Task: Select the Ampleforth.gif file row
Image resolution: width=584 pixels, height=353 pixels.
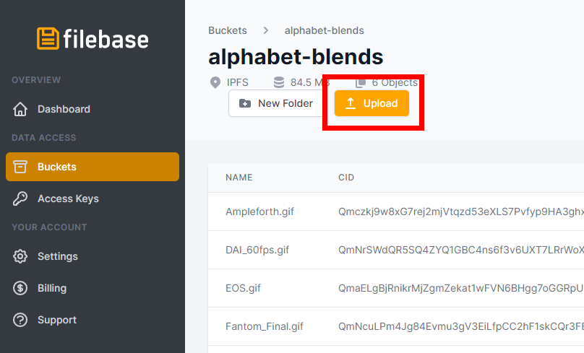Action: (396, 212)
